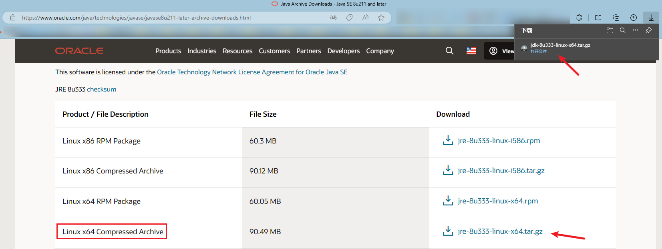The width and height of the screenshot is (662, 249).
Task: Open Products menu
Action: point(168,51)
